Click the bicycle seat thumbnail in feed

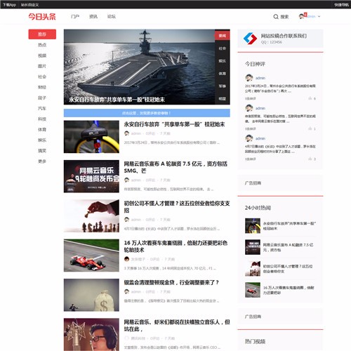pyautogui.click(x=91, y=137)
